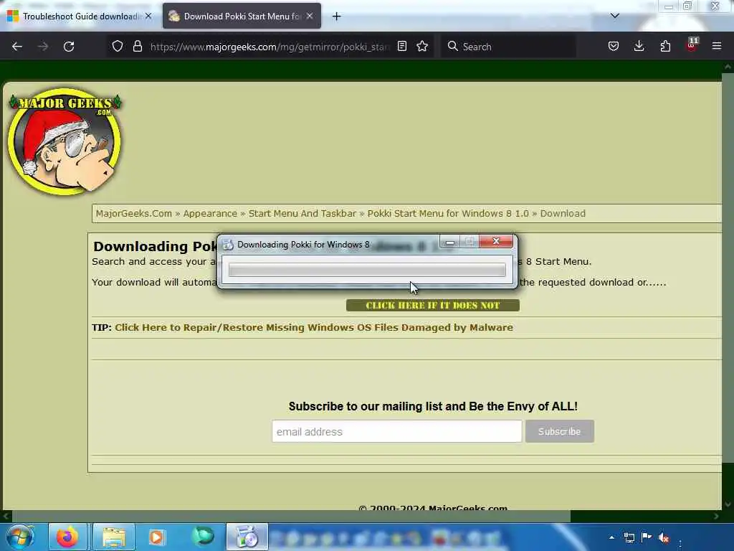Open Windows Explorer folder in taskbar
This screenshot has height=551, width=734.
pos(114,537)
